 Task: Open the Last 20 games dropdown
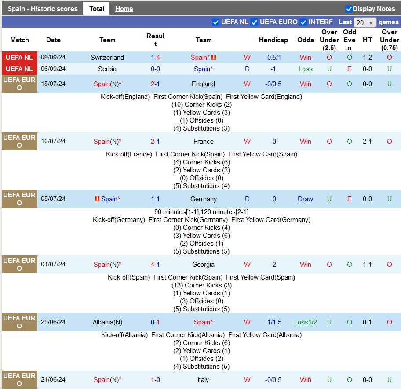pos(365,22)
